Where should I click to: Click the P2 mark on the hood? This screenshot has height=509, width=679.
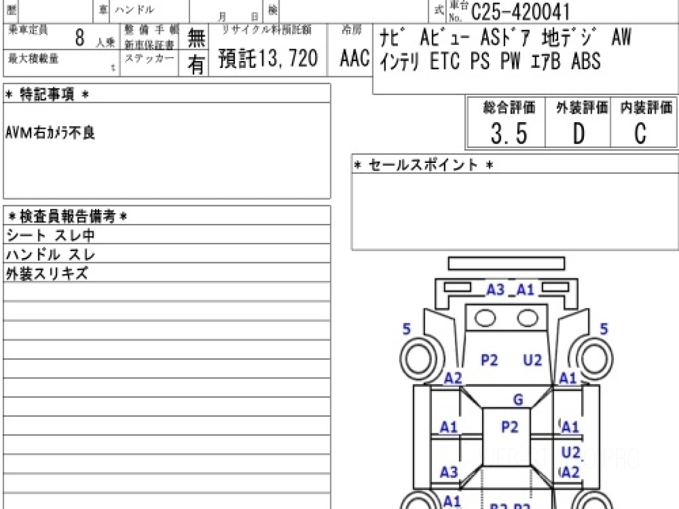[489, 360]
